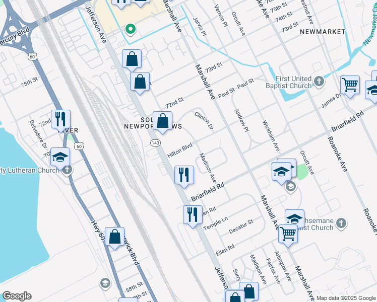377x302 pixels.
Task: Open the Google logo link
Action: pos(17,296)
